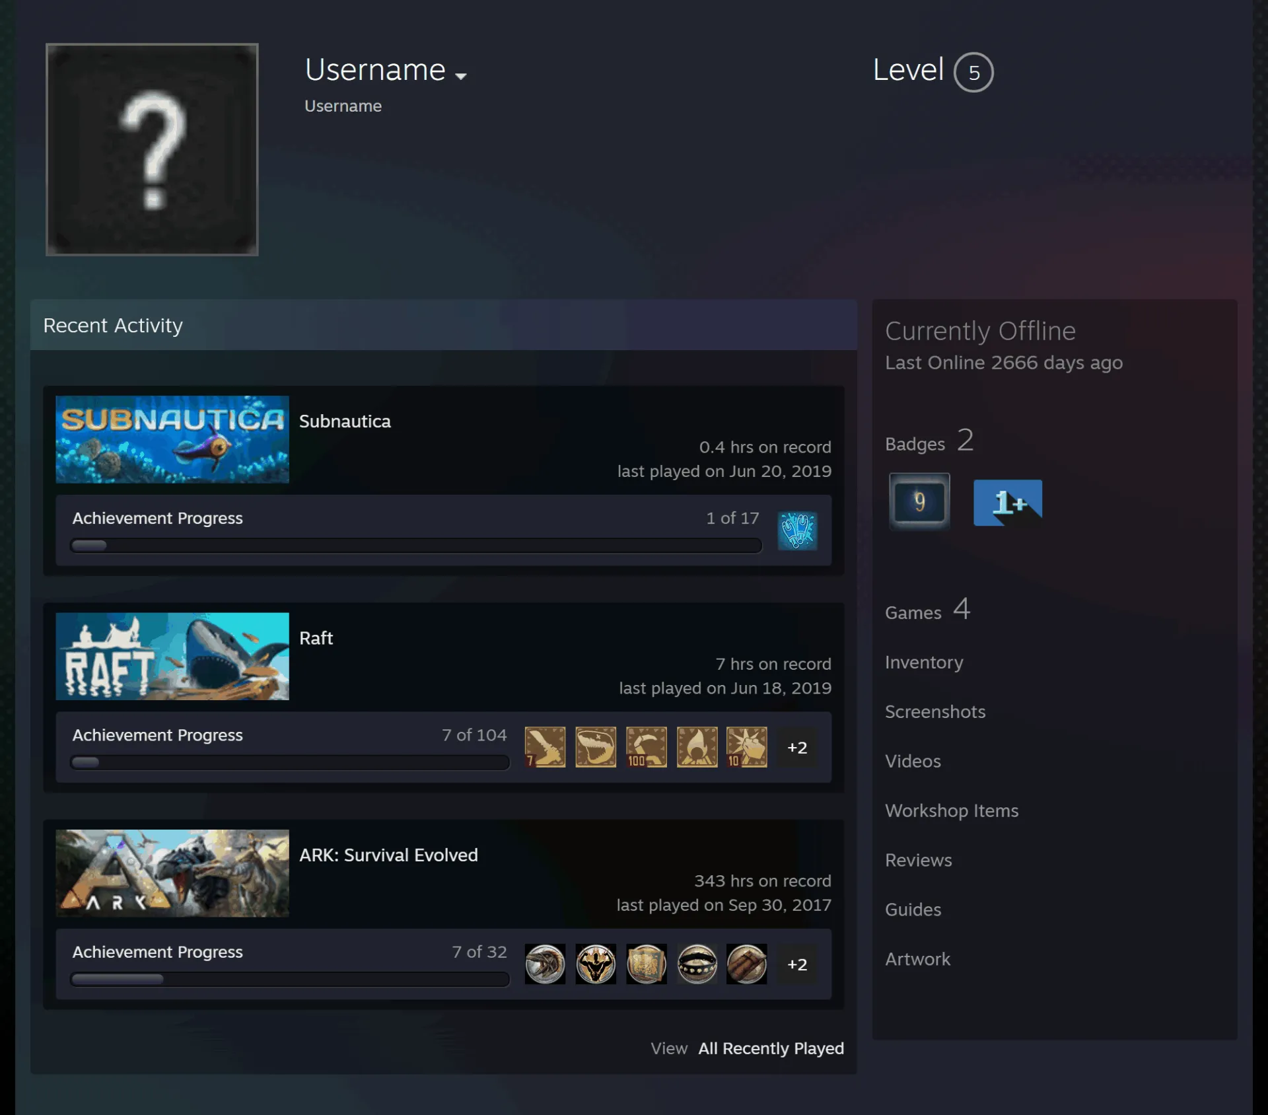Select Raft's achievement icon marked 100
Image resolution: width=1268 pixels, height=1115 pixels.
click(x=647, y=747)
